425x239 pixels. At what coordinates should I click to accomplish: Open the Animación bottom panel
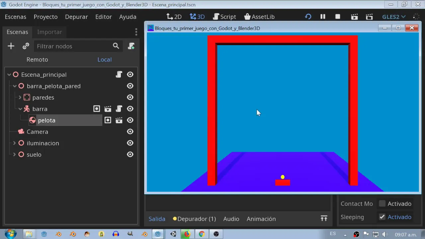(261, 219)
